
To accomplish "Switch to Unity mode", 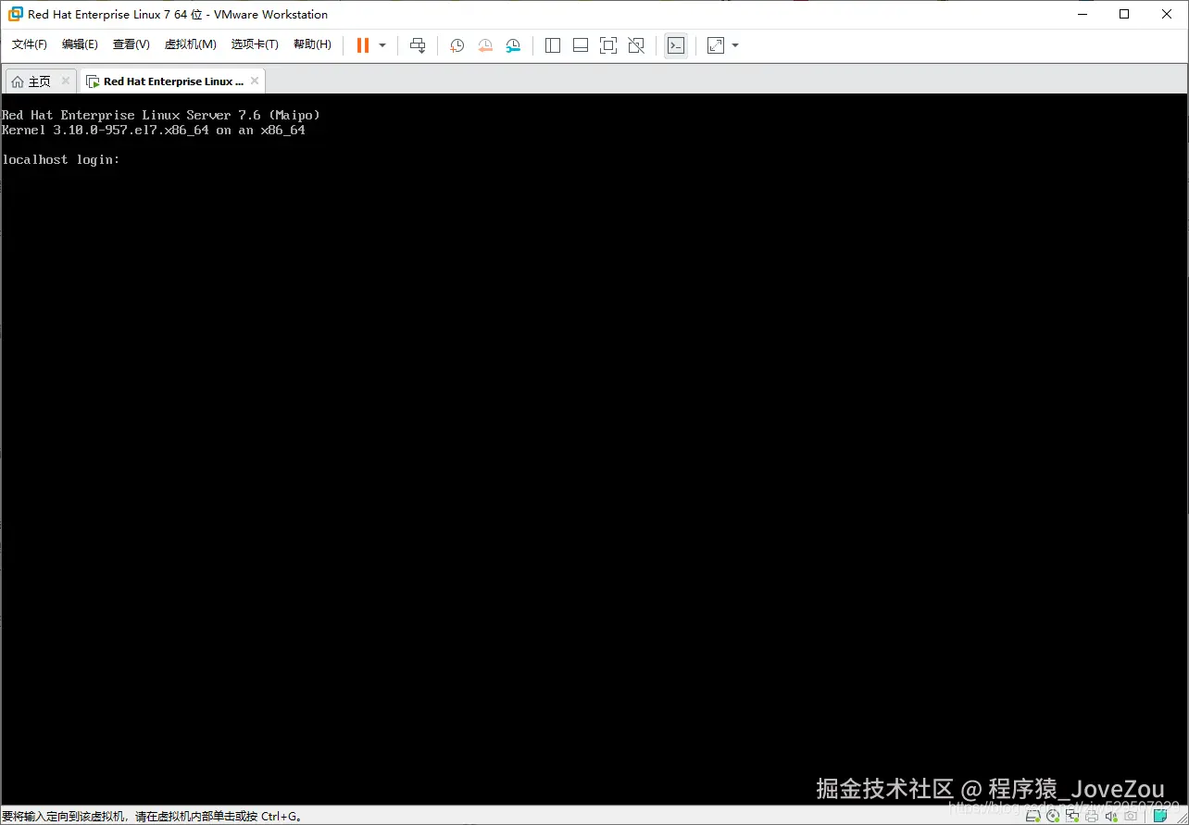I will 636,45.
